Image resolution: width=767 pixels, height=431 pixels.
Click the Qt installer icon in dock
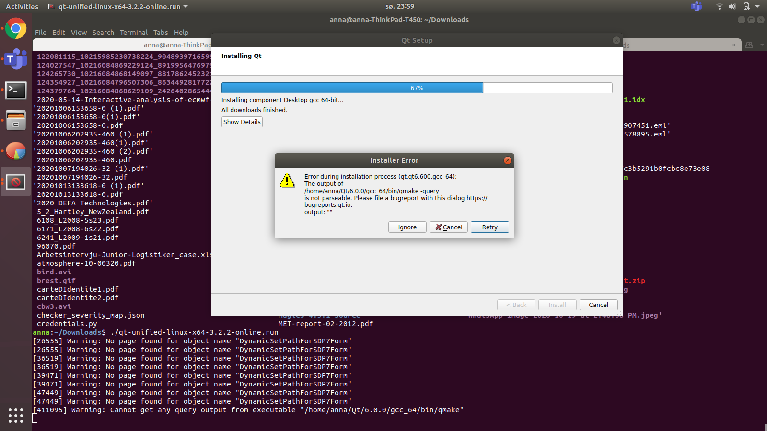tap(16, 182)
